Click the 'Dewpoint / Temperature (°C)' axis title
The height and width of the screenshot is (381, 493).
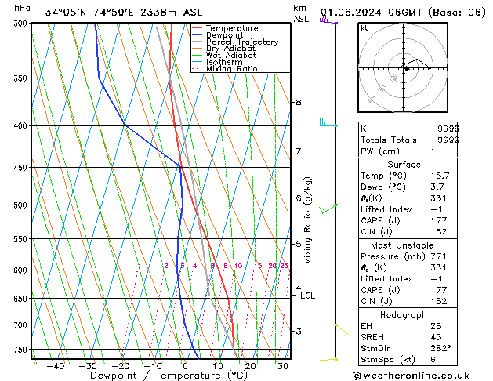point(169,376)
